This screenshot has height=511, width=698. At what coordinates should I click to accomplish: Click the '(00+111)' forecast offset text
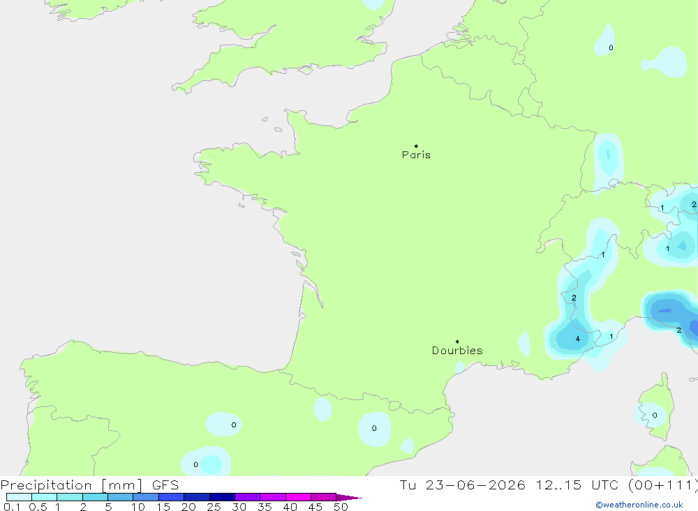pos(663,485)
